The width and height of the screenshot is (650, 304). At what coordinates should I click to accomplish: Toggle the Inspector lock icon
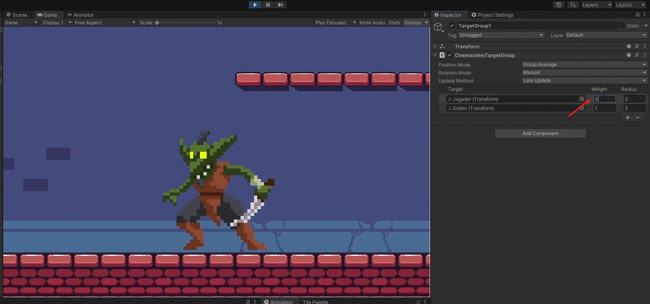tap(638, 14)
